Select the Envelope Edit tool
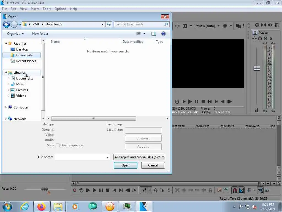This screenshot has height=212, width=282. tap(156, 190)
